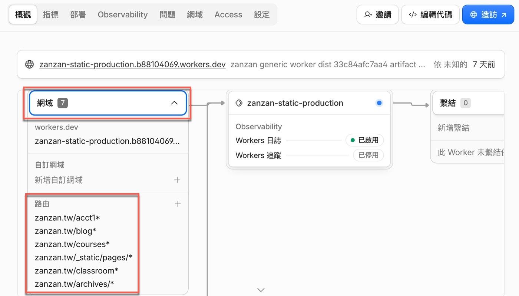Click the plus icon for 新增自訂網域

click(x=177, y=180)
